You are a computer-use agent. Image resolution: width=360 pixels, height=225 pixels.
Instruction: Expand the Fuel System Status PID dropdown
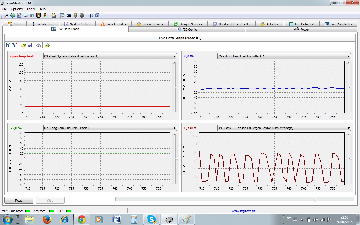click(175, 56)
